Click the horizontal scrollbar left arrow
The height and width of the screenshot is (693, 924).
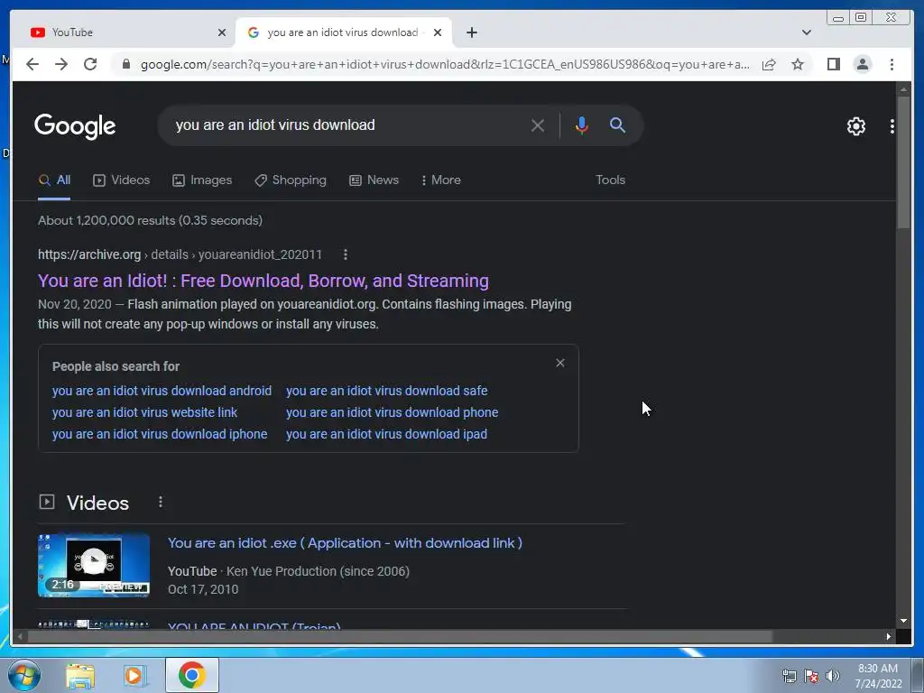click(20, 636)
